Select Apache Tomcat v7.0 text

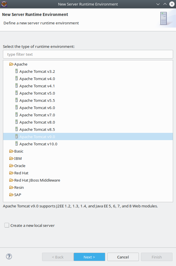37,115
